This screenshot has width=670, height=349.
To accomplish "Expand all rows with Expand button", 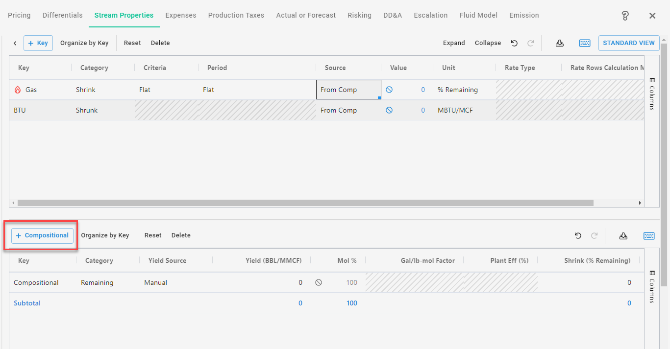I will [454, 43].
